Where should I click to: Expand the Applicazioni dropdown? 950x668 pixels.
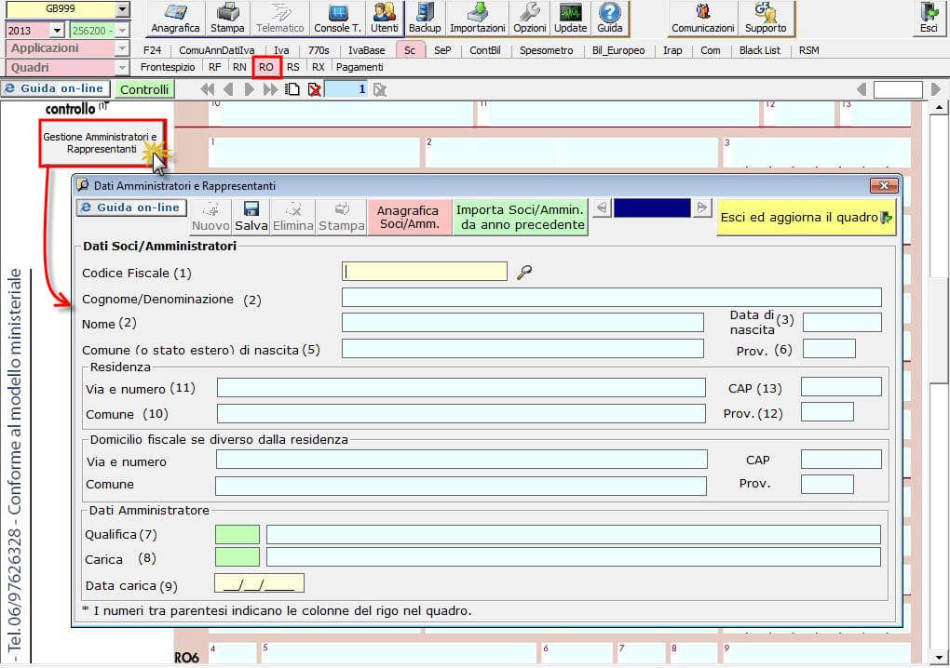[123, 48]
